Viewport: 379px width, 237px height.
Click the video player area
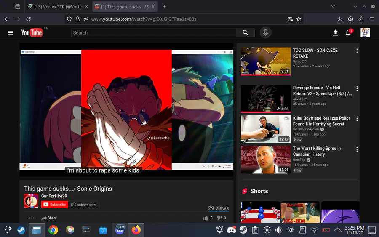pyautogui.click(x=126, y=110)
